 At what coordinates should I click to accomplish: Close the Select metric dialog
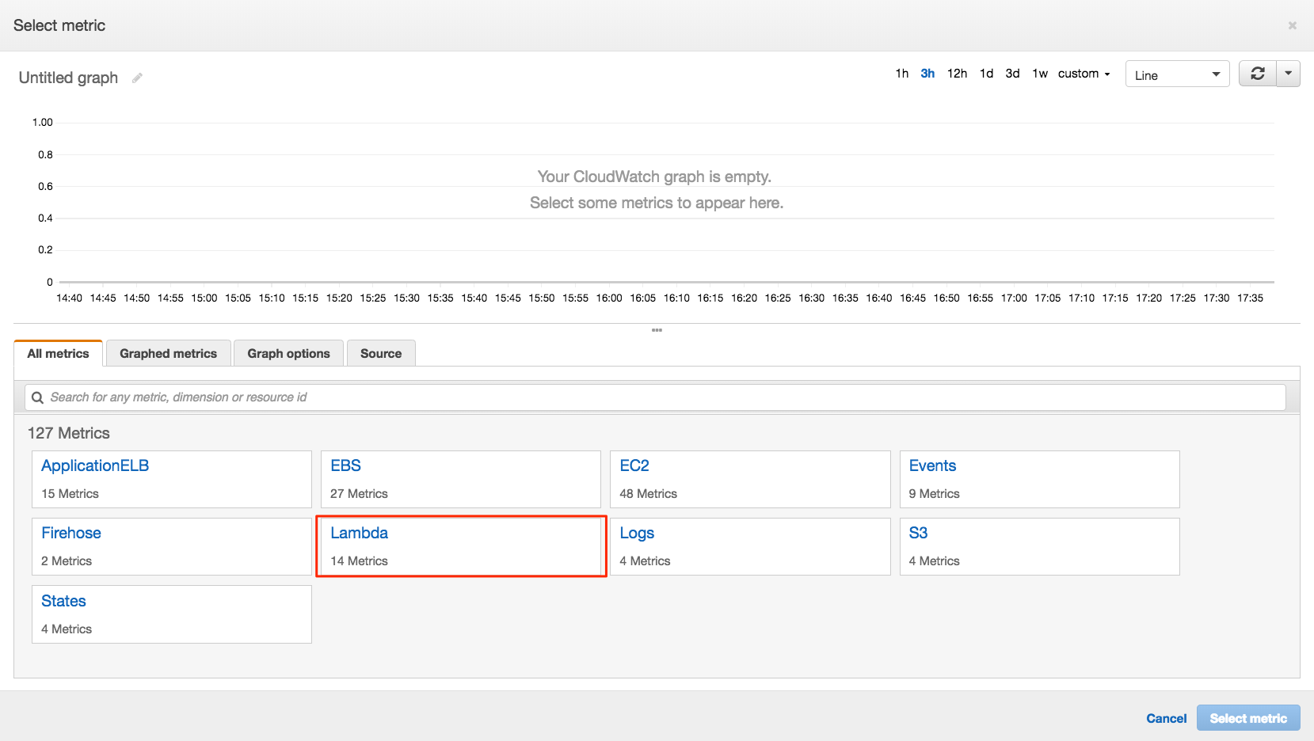coord(1292,25)
